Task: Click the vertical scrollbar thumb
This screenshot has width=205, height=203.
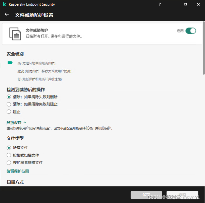Action: click(x=204, y=48)
